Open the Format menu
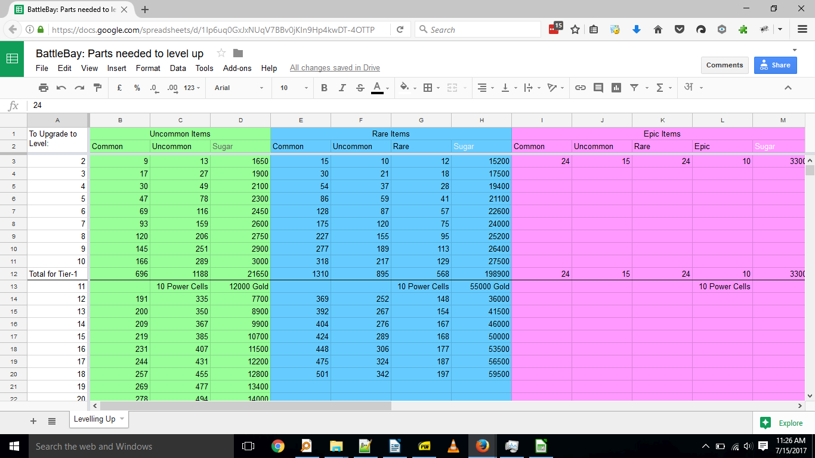Image resolution: width=815 pixels, height=458 pixels. click(x=148, y=68)
